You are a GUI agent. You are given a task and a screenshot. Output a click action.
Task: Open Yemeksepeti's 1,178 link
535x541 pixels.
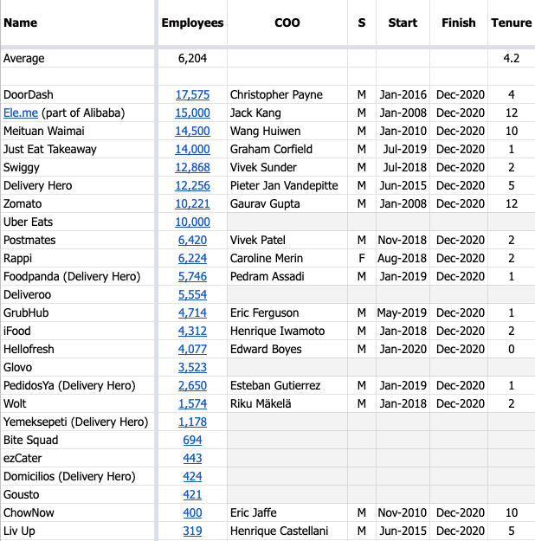tap(192, 422)
